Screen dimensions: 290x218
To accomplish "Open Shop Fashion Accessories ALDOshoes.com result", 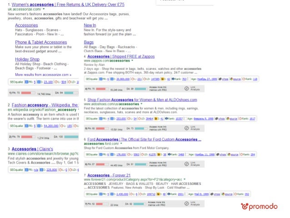I will coord(142,100).
